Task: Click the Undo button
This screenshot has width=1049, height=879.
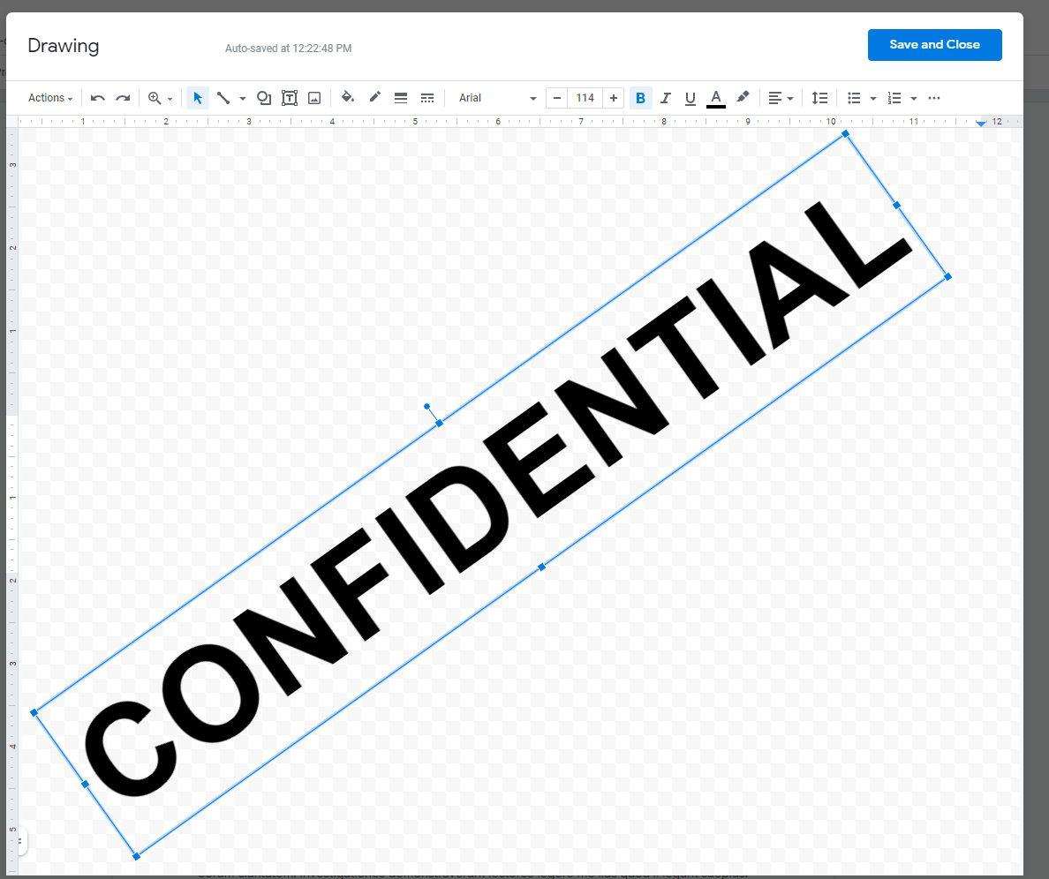Action: coord(98,98)
